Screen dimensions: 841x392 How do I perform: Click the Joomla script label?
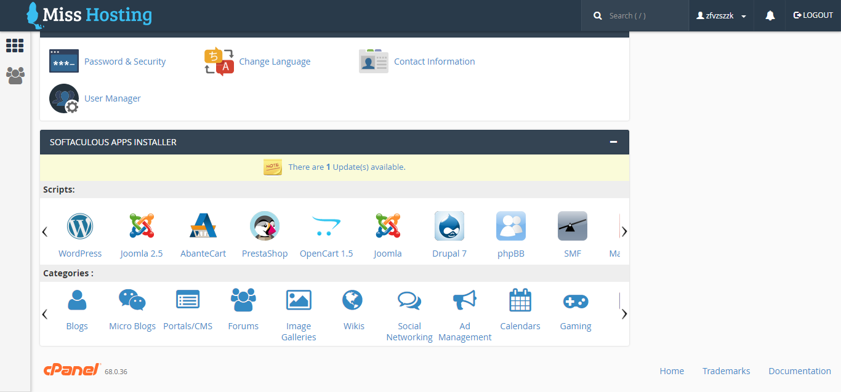tap(388, 254)
